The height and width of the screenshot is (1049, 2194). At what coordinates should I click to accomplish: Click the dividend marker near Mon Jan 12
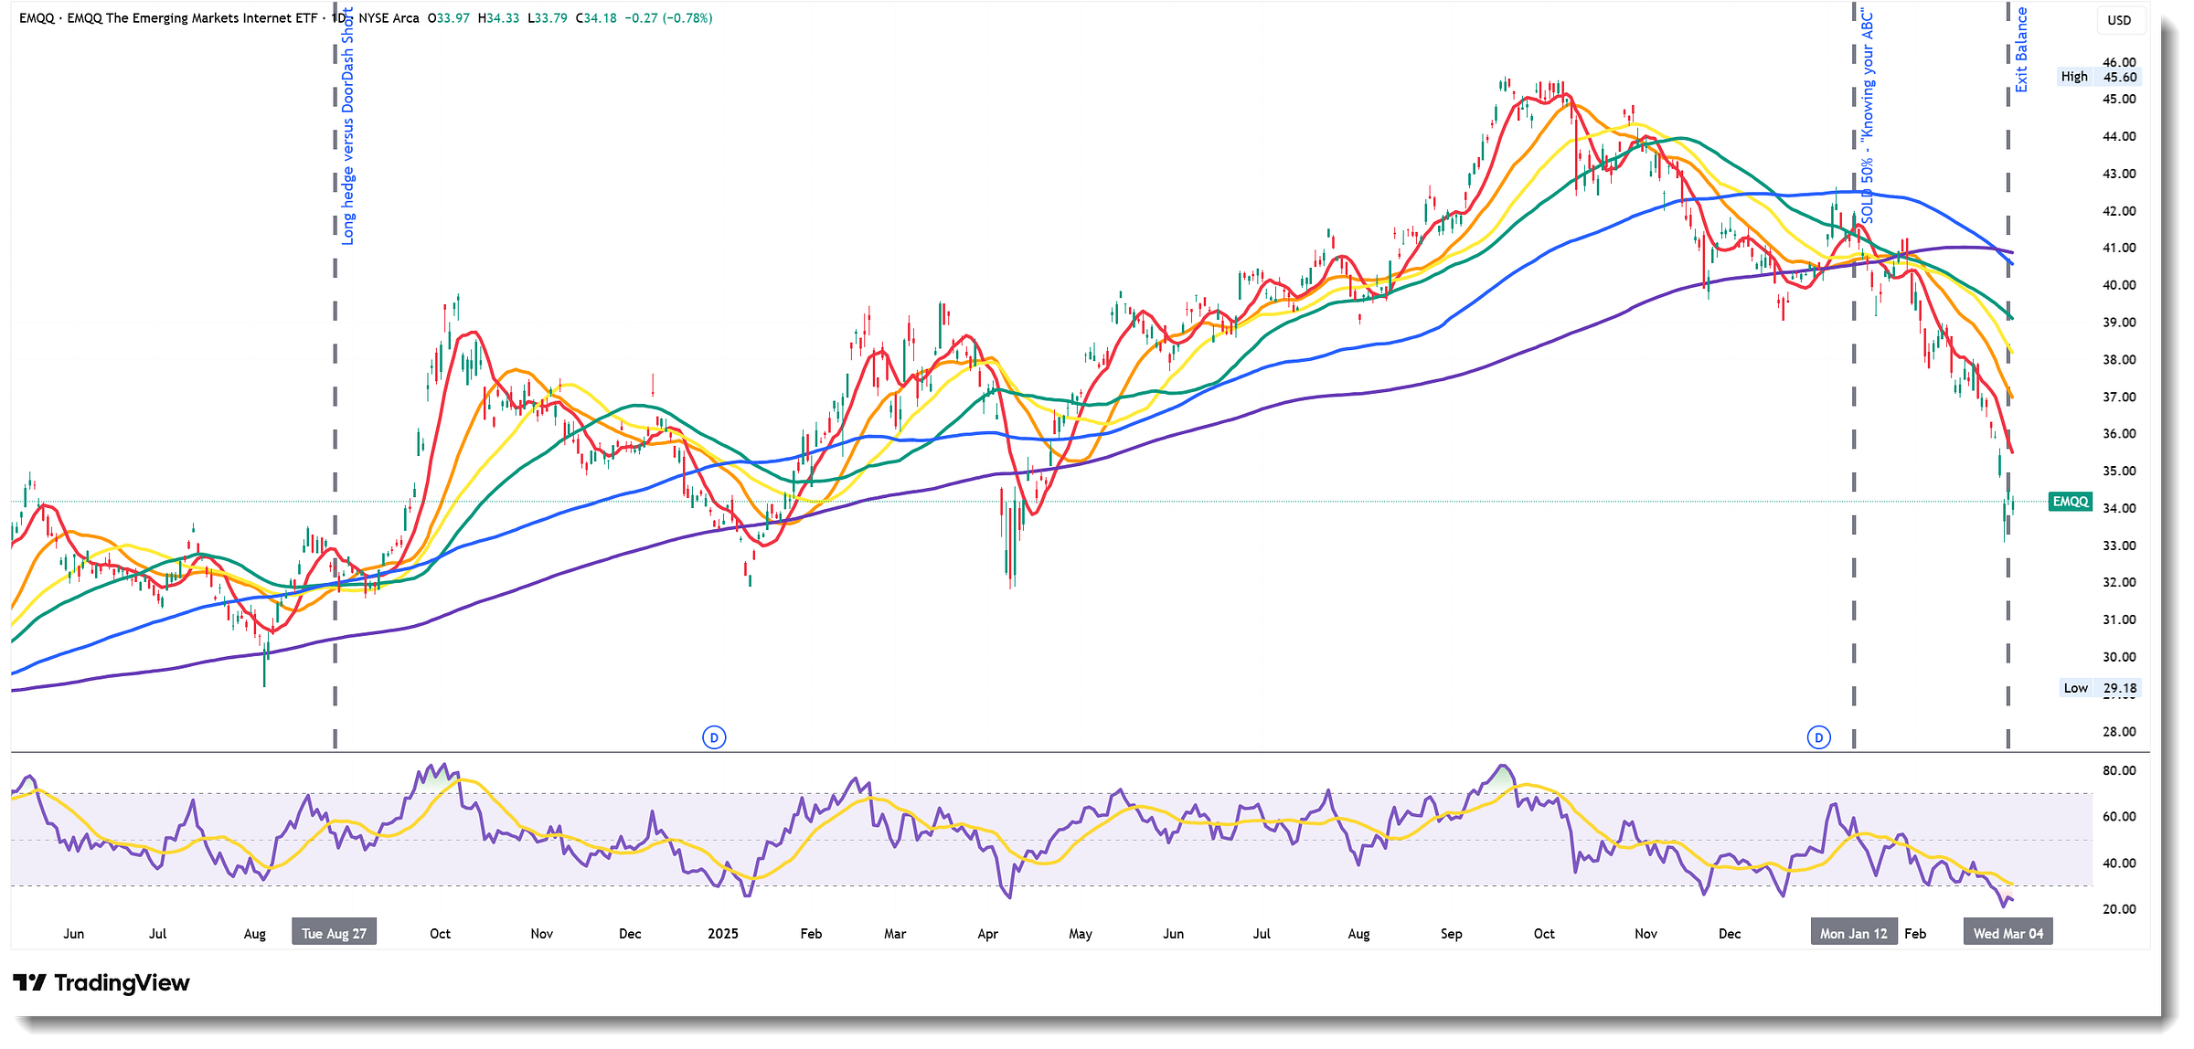point(1819,737)
